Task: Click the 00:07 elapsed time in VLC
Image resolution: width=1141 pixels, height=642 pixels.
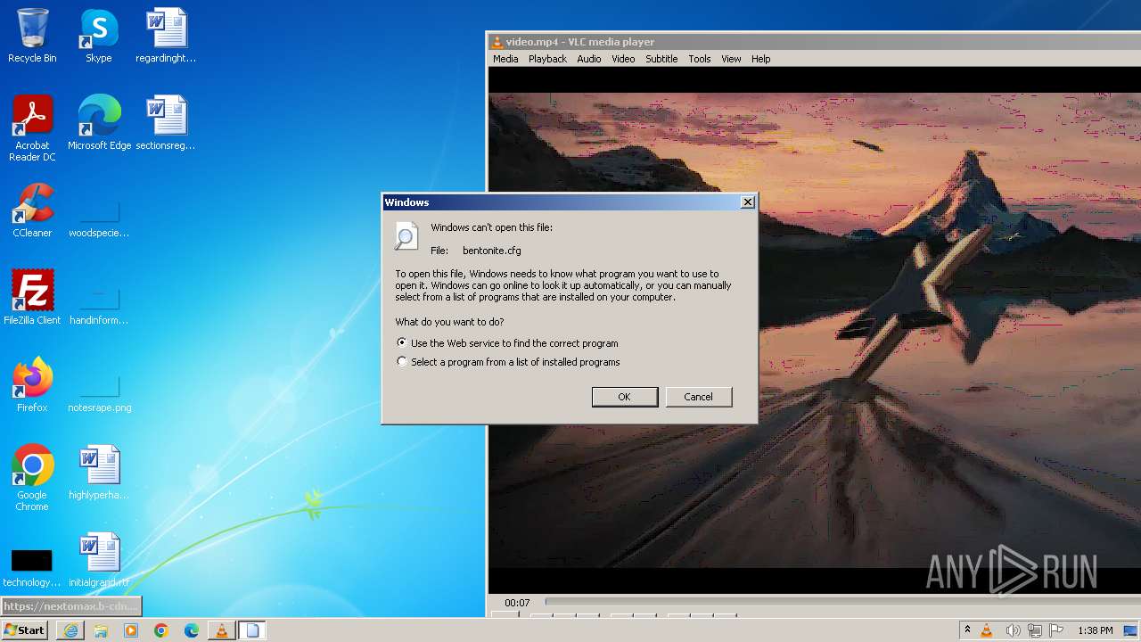Action: click(x=517, y=603)
